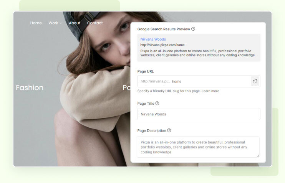Click the Fashion heading on the hero image
The height and width of the screenshot is (183, 285).
[30, 87]
